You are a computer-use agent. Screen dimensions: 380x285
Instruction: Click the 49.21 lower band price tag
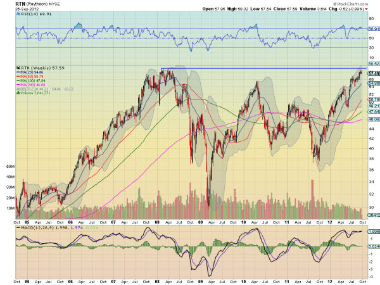(x=374, y=106)
